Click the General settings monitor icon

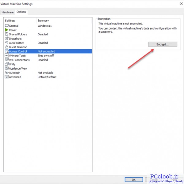7,26
